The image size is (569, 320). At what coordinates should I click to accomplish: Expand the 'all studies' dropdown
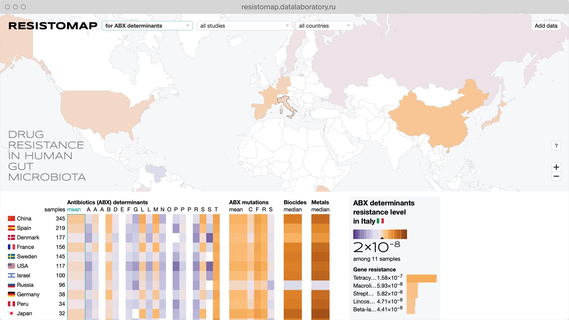[244, 26]
